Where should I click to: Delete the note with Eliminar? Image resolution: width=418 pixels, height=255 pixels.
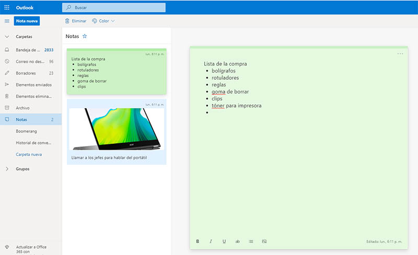(76, 21)
